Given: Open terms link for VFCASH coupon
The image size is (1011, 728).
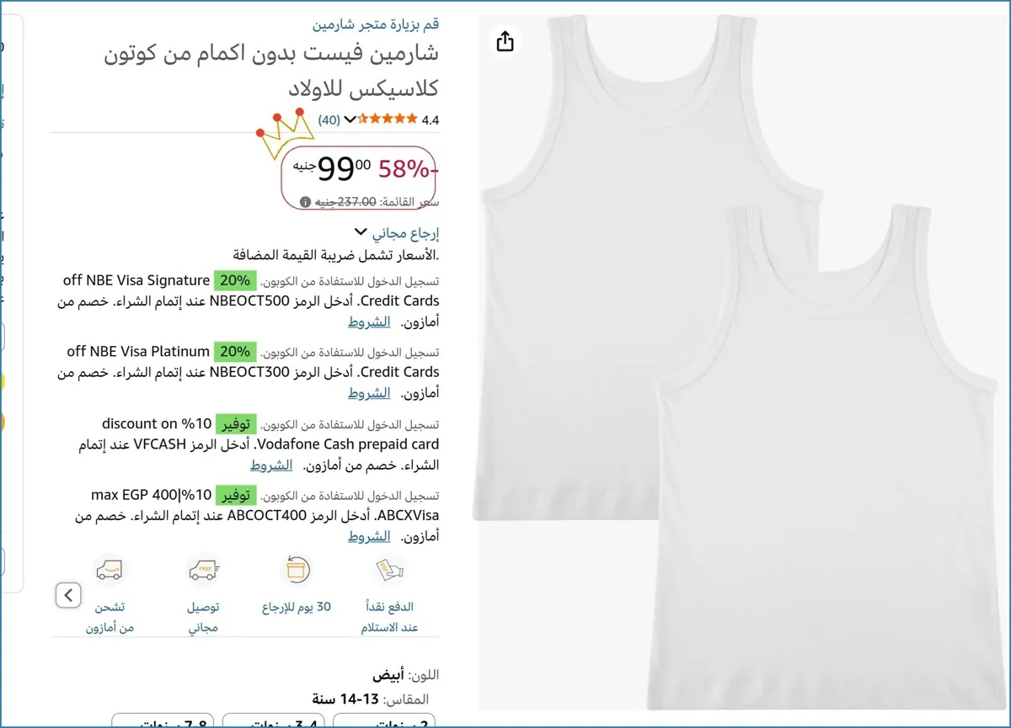Looking at the screenshot, I should coord(271,465).
